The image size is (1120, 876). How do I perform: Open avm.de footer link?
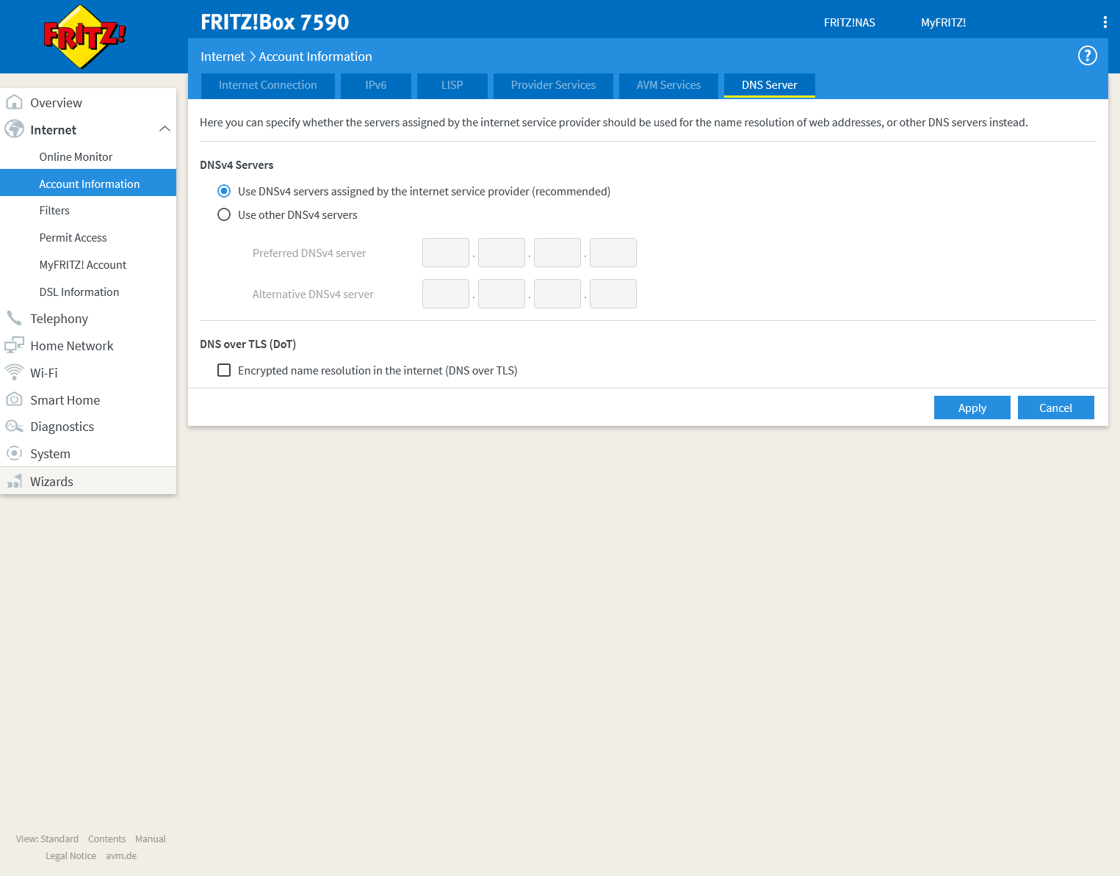[x=121, y=855]
